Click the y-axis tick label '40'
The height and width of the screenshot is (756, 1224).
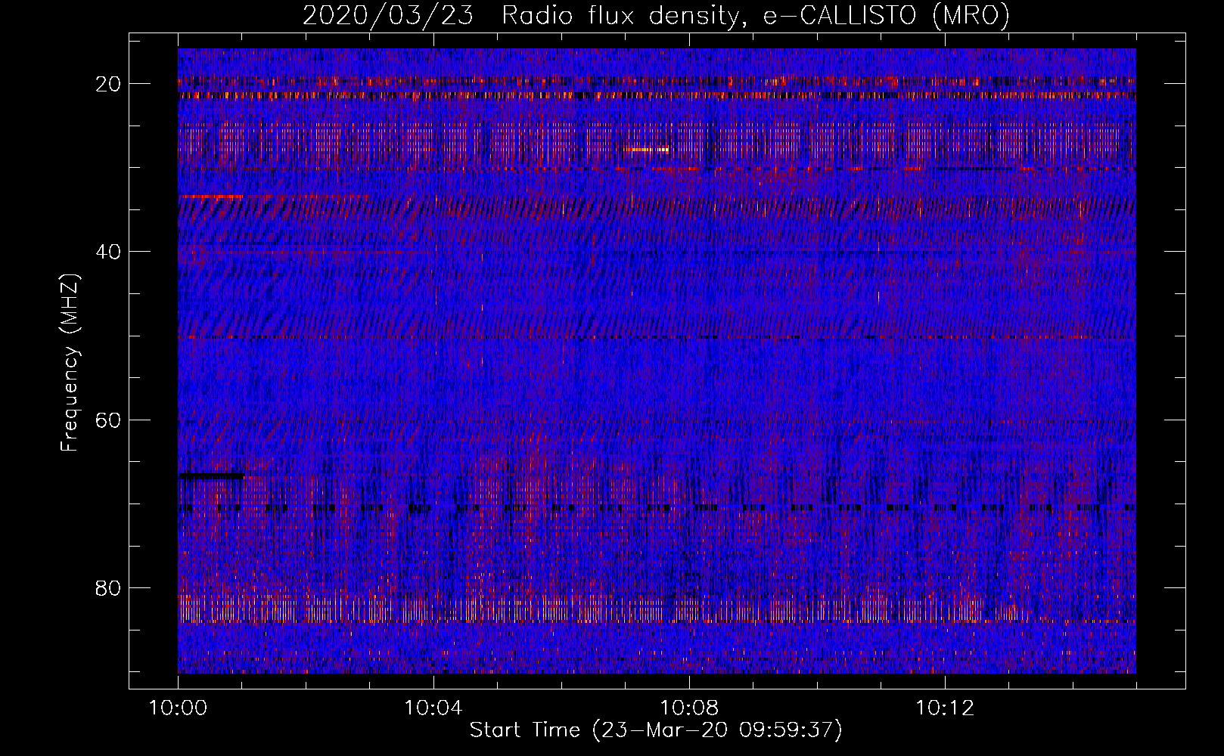click(109, 252)
